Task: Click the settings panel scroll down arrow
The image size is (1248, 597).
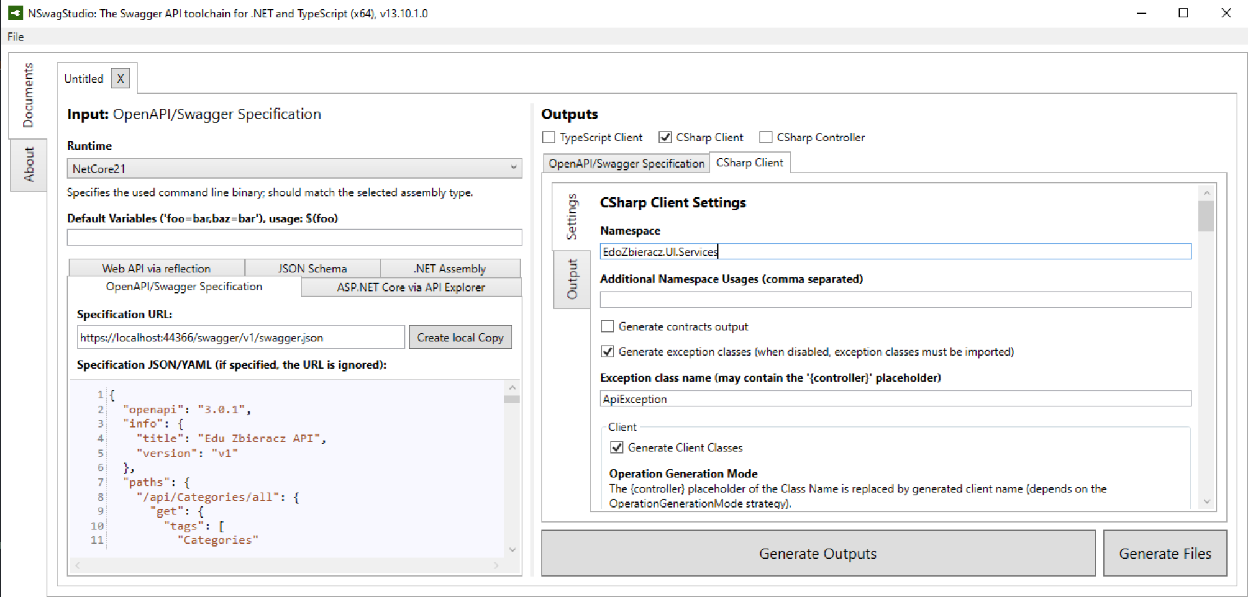Action: click(1206, 501)
